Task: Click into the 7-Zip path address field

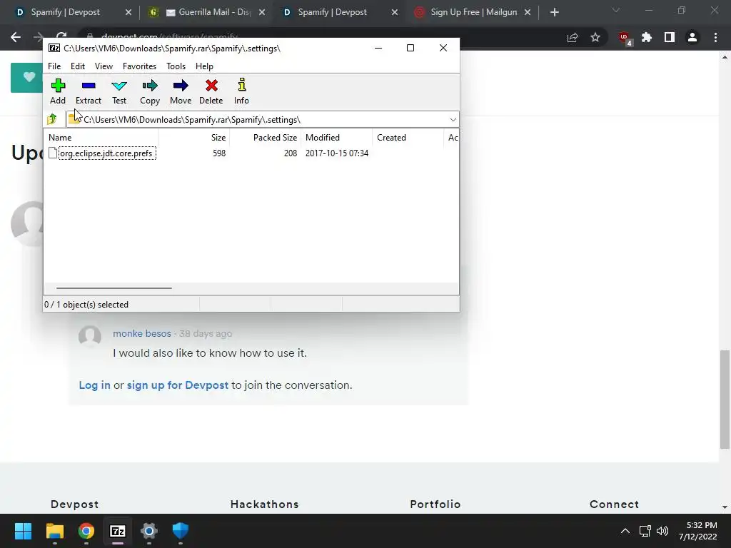Action: click(x=261, y=120)
